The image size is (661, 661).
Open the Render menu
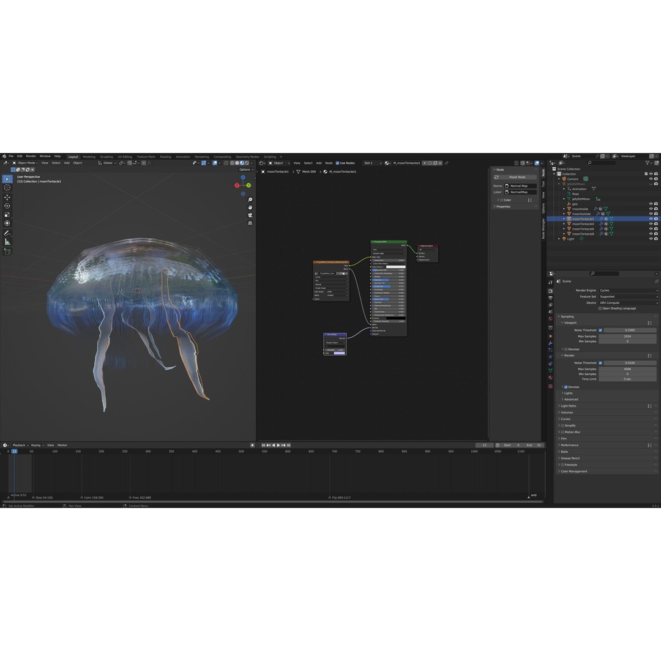coord(31,157)
